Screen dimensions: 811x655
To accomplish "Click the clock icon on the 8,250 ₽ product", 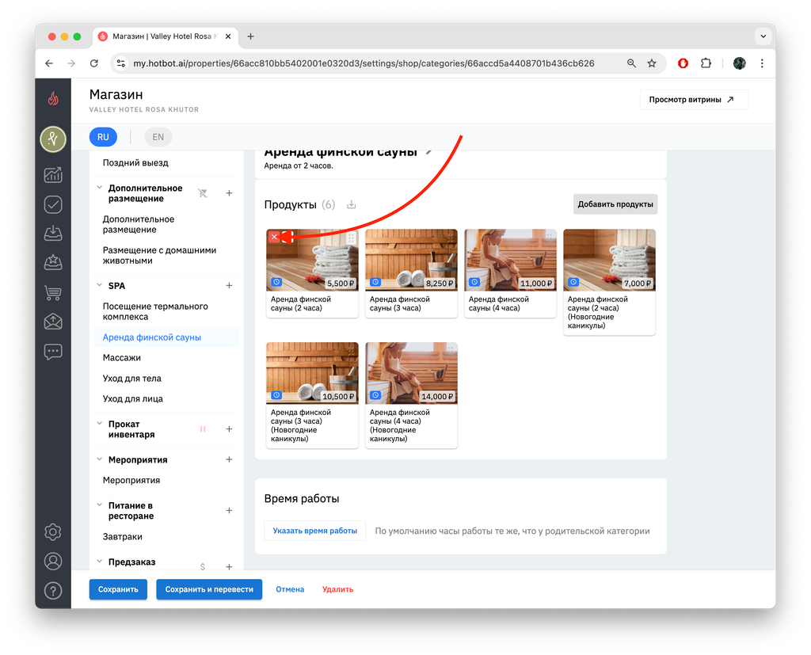I will coord(375,283).
